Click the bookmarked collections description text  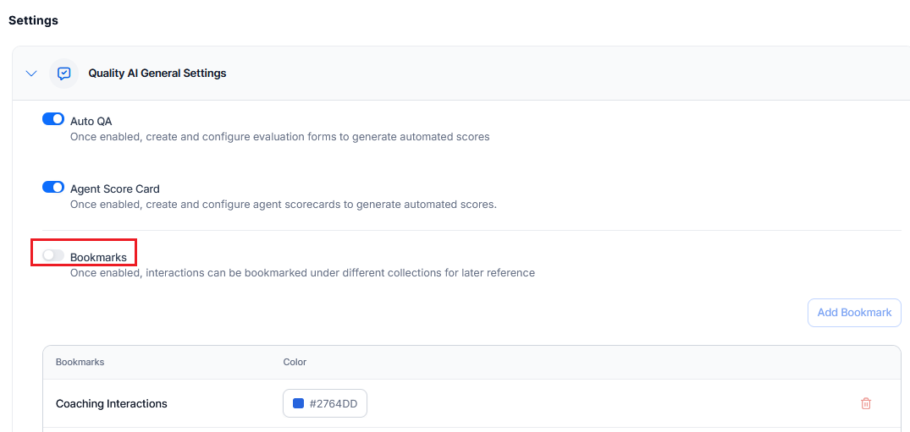click(x=302, y=273)
